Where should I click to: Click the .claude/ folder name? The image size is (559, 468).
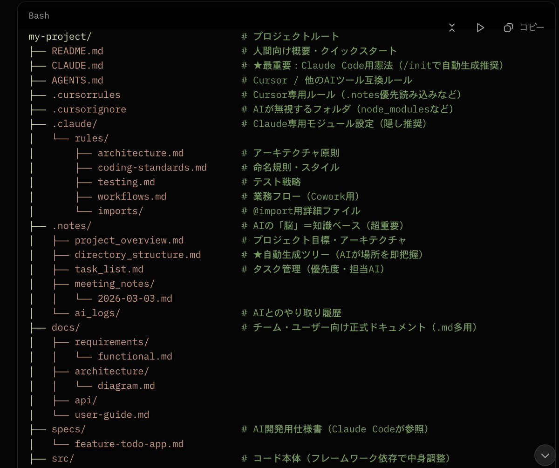coord(75,124)
